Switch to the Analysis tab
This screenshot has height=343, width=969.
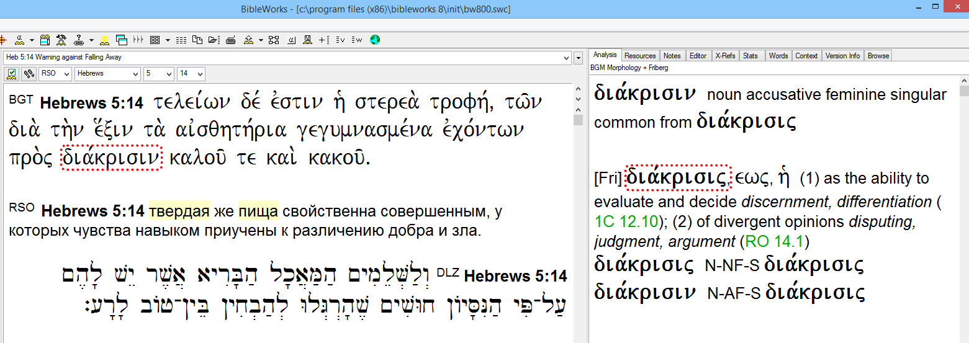pos(605,55)
